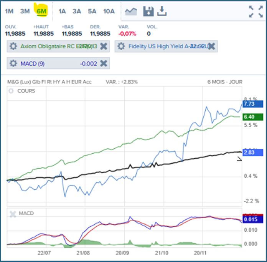Click the download chart icon

(162, 11)
